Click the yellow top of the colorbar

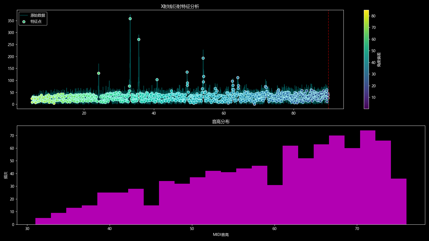pos(366,12)
